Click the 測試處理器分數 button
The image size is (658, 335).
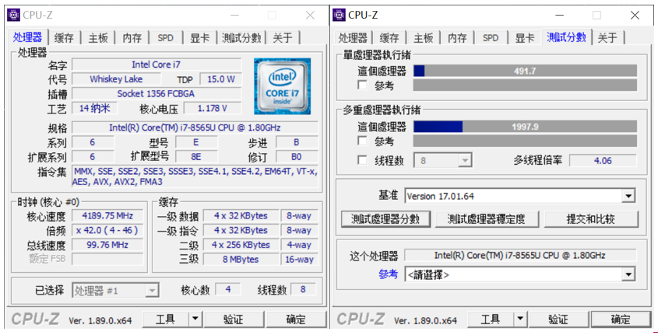[385, 219]
